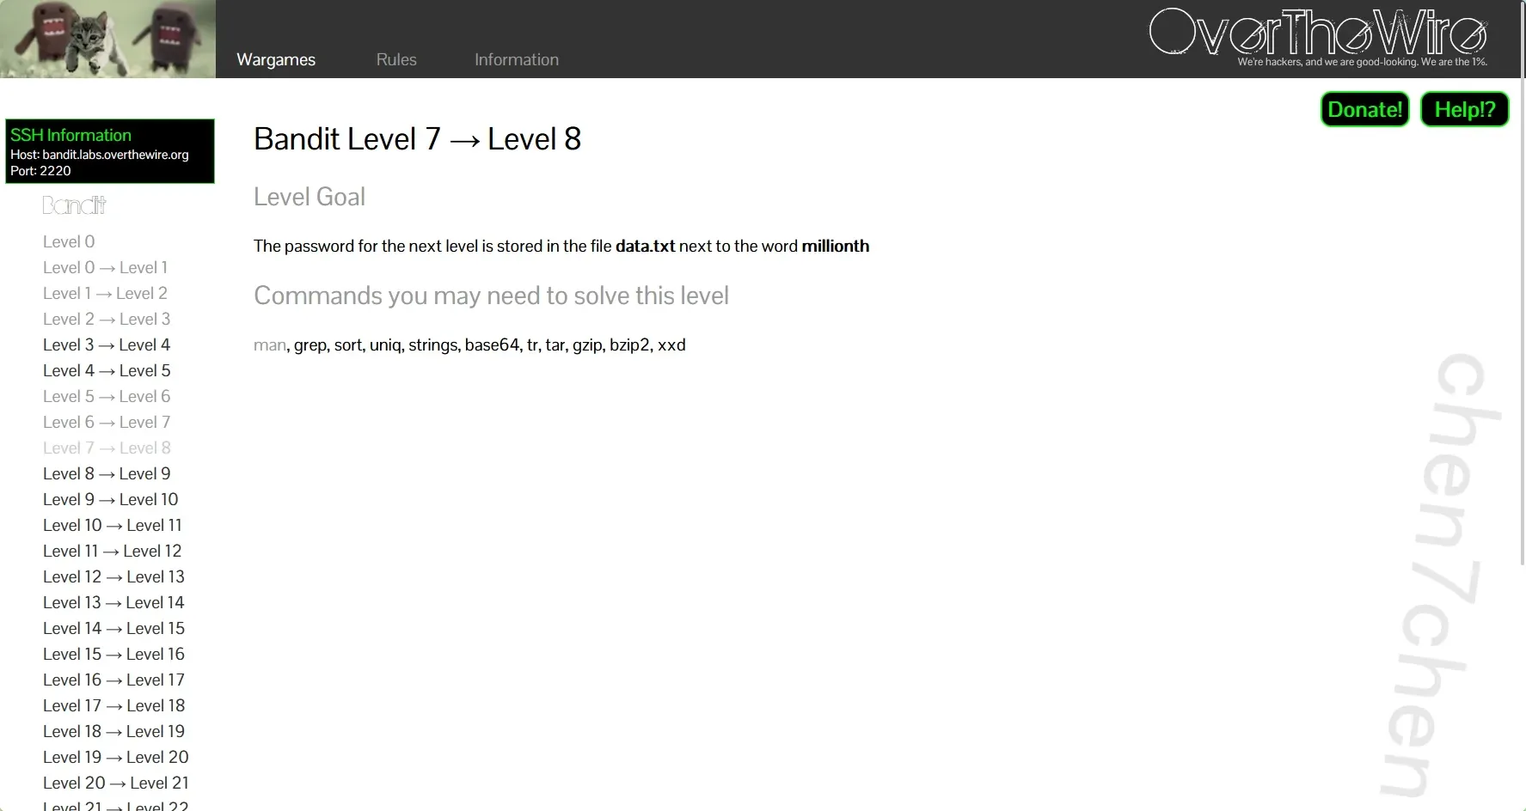Click the xxd command link
The width and height of the screenshot is (1526, 811).
pyautogui.click(x=671, y=345)
